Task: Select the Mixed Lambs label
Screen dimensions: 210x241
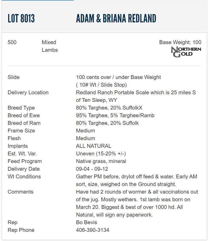Action: pyautogui.click(x=50, y=46)
